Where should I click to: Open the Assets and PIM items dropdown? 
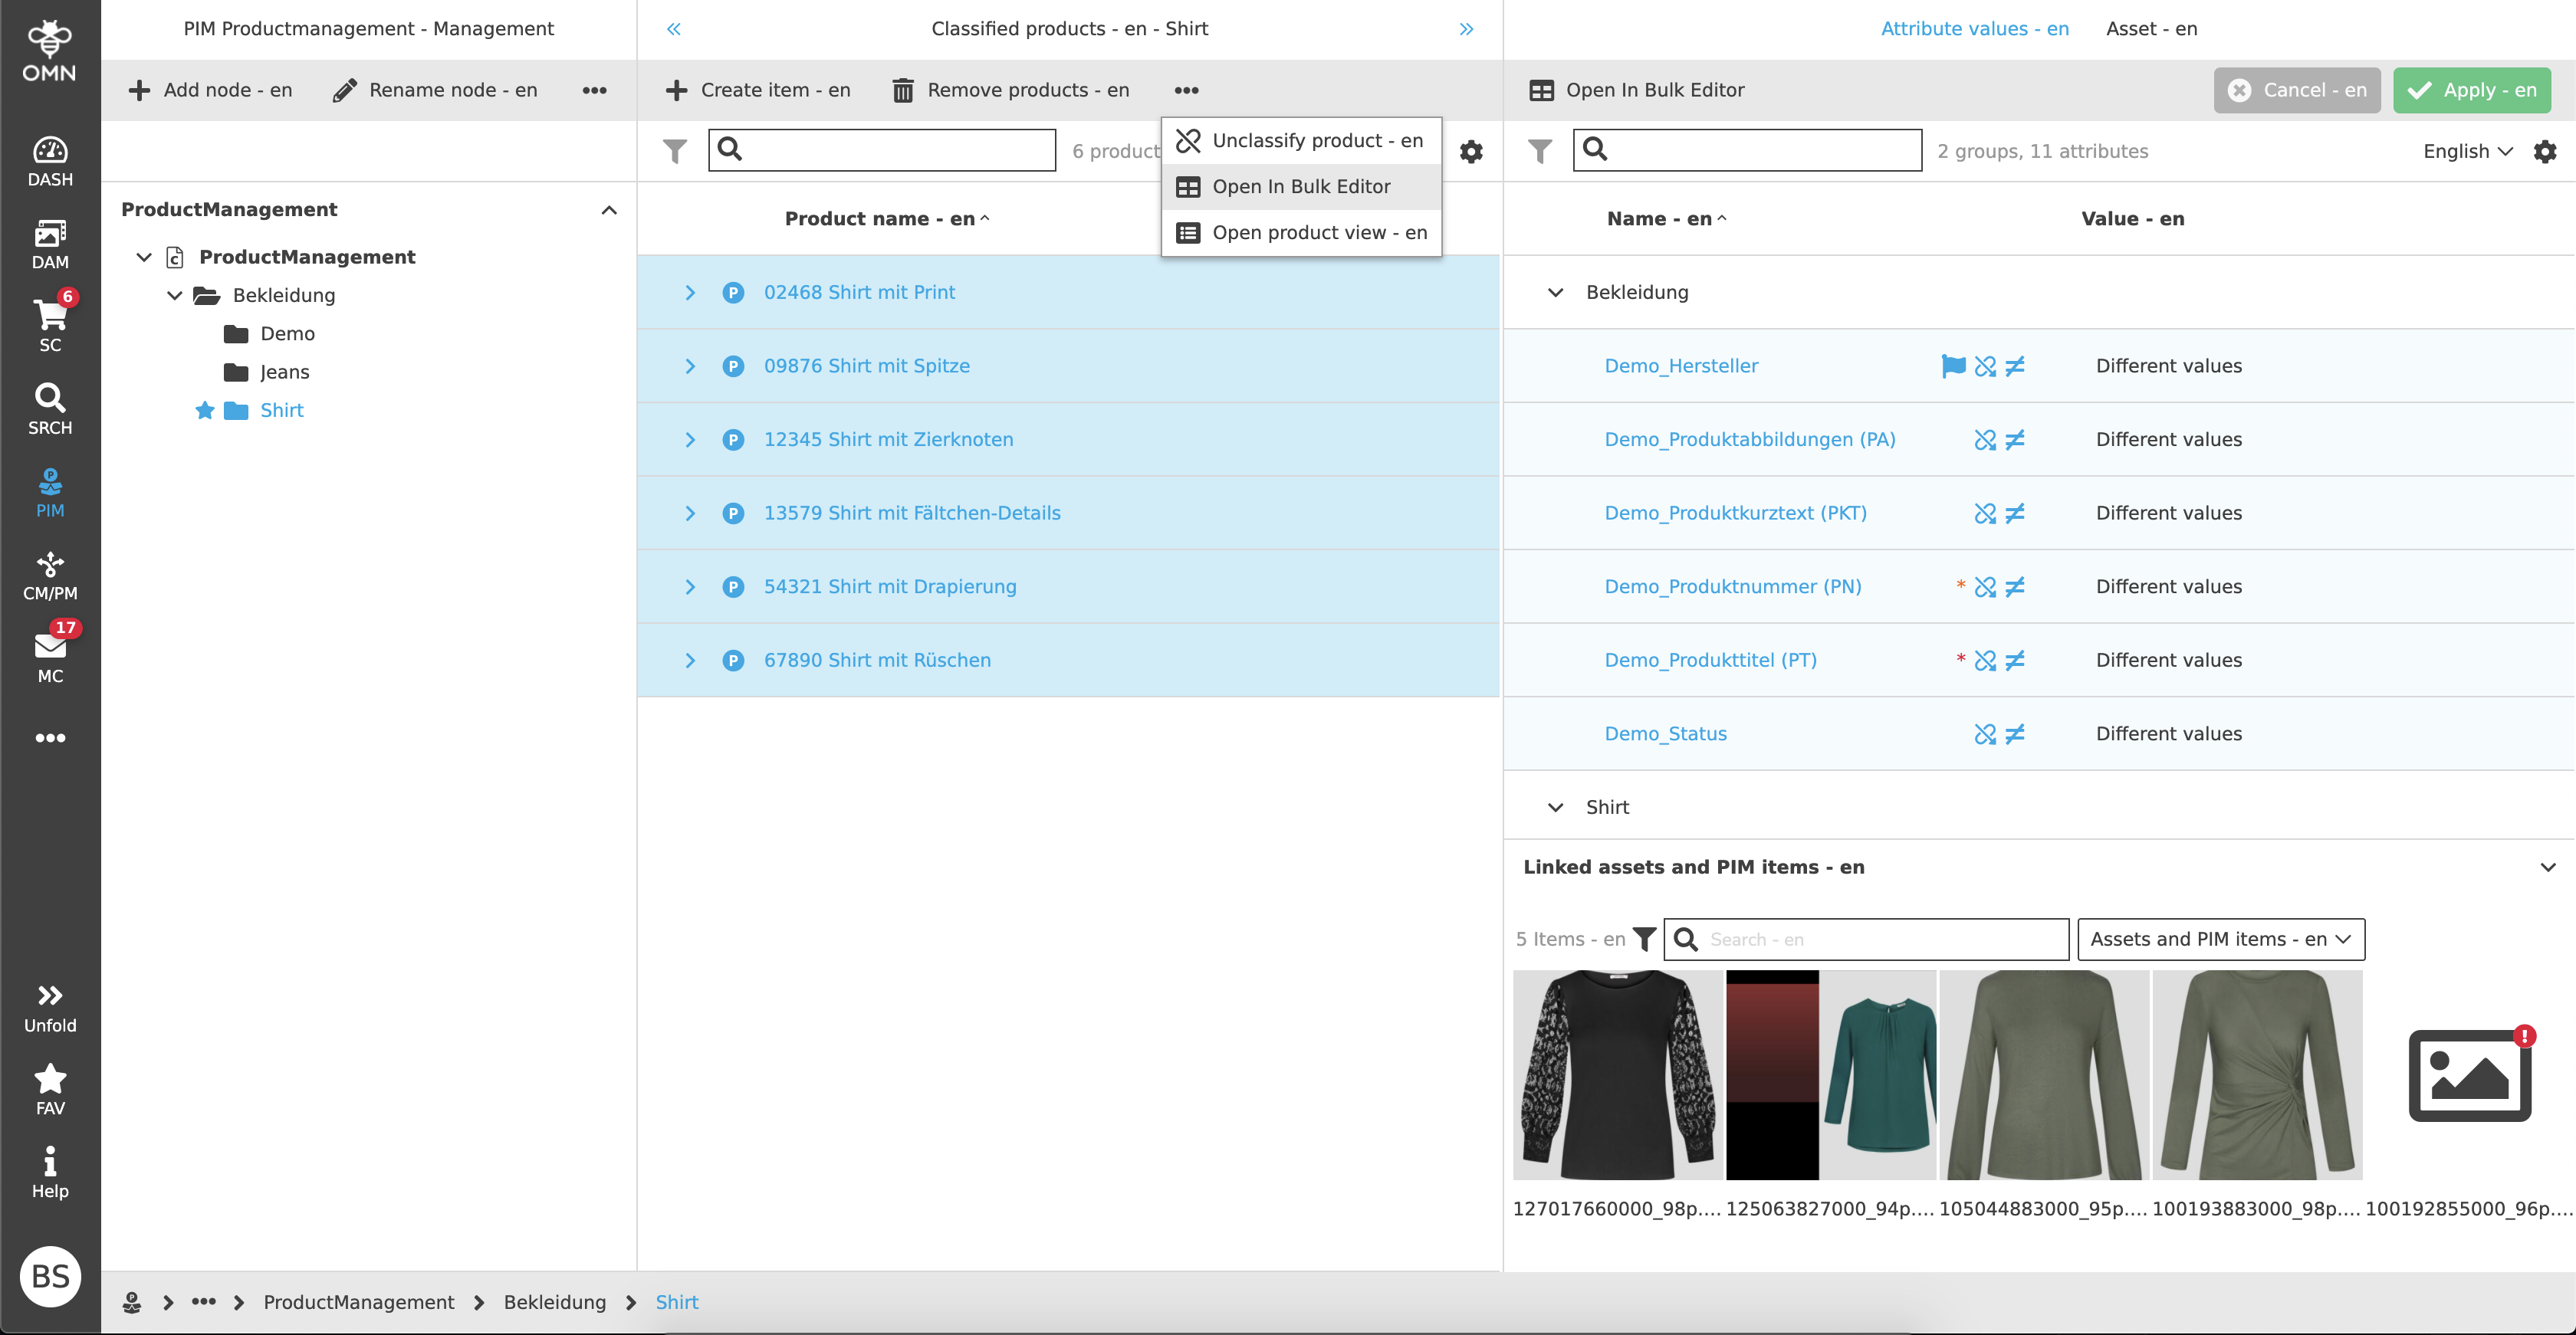click(2220, 940)
